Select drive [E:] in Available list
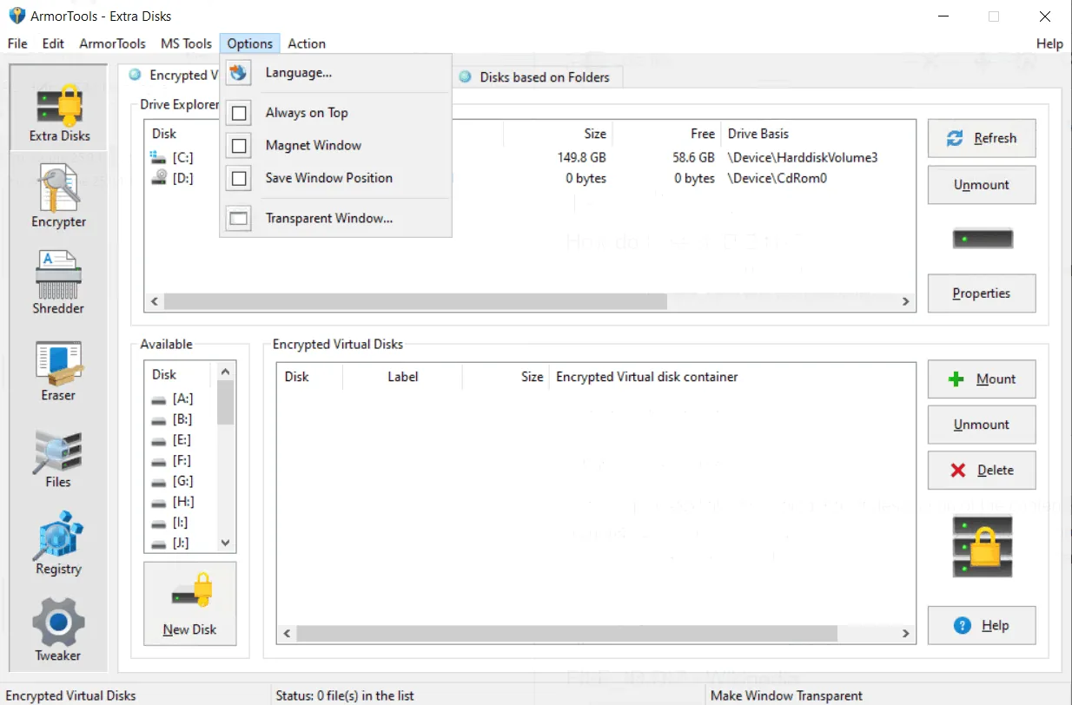 [x=181, y=440]
